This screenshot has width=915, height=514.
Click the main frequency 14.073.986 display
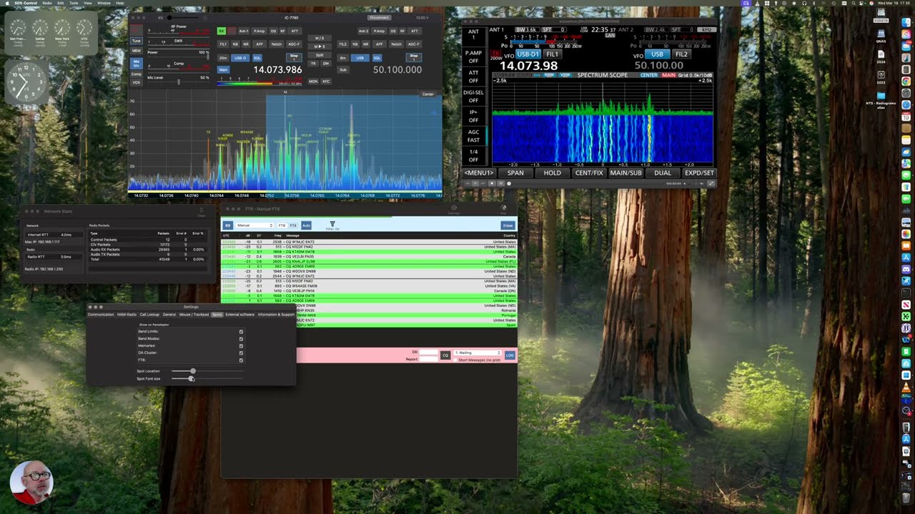tap(277, 69)
